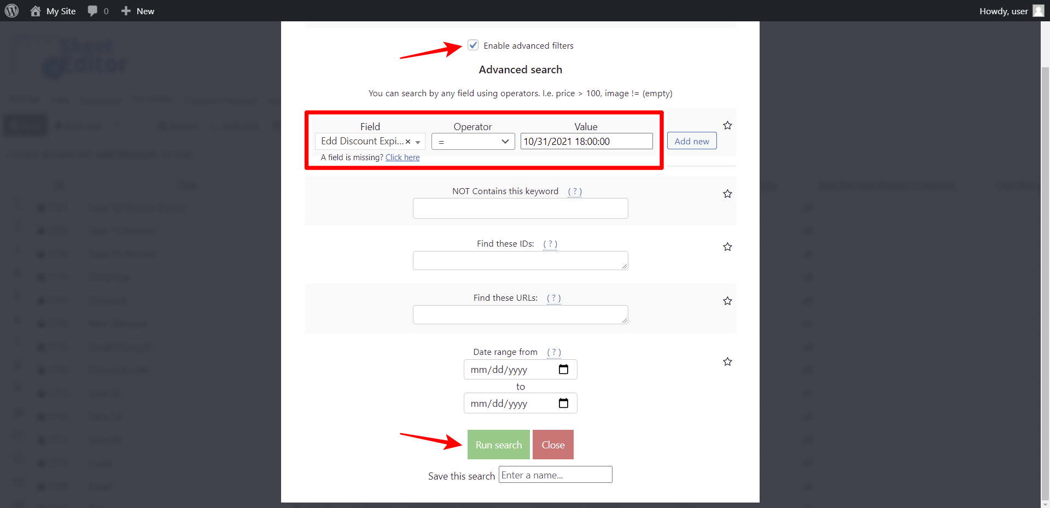
Task: Click the user avatar next to Howdy
Action: pos(1038,10)
